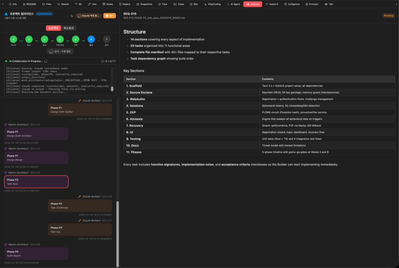Switch to the 히스토리 view
The width and height of the screenshot is (399, 268).
click(69, 28)
